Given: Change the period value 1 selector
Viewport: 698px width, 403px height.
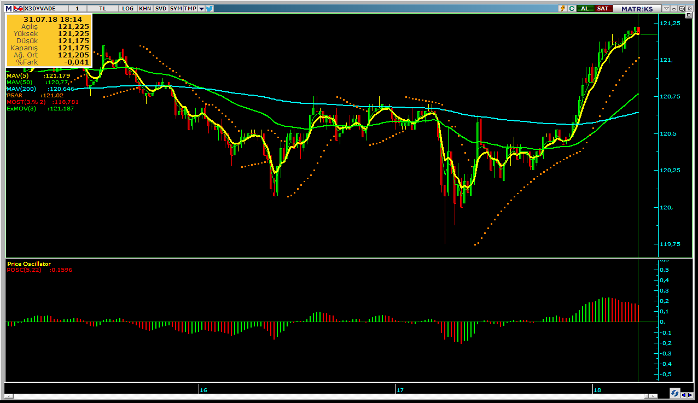Looking at the screenshot, I should click(x=77, y=9).
